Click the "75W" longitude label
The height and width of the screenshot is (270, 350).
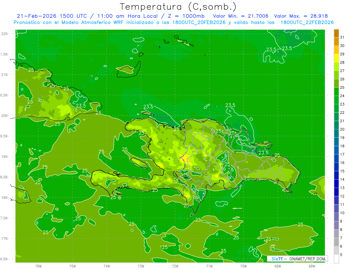click(x=73, y=266)
